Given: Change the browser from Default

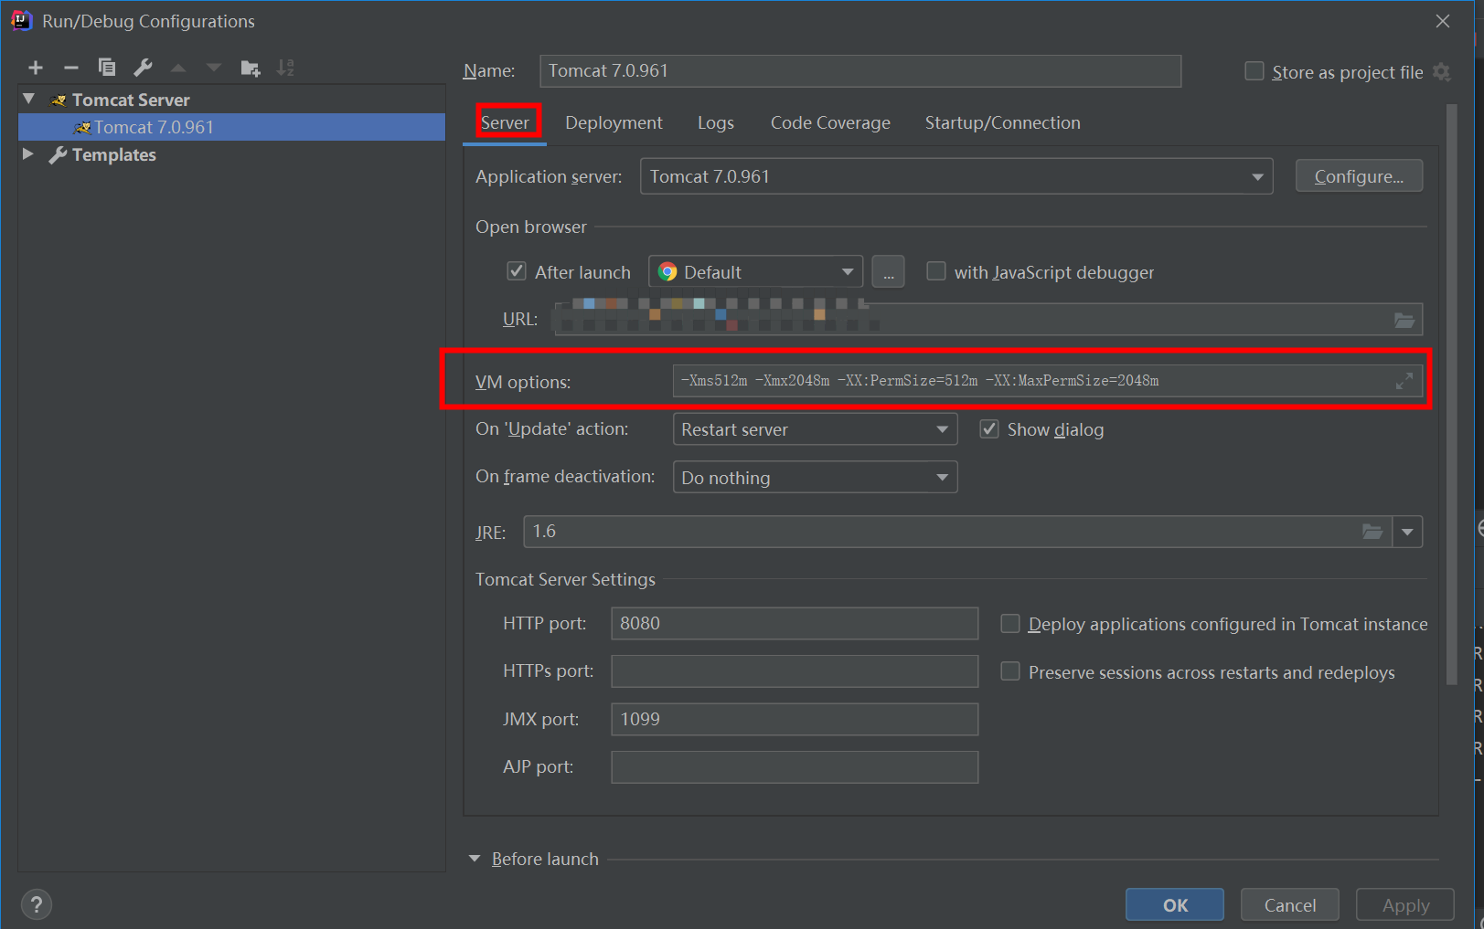Looking at the screenshot, I should (x=846, y=270).
